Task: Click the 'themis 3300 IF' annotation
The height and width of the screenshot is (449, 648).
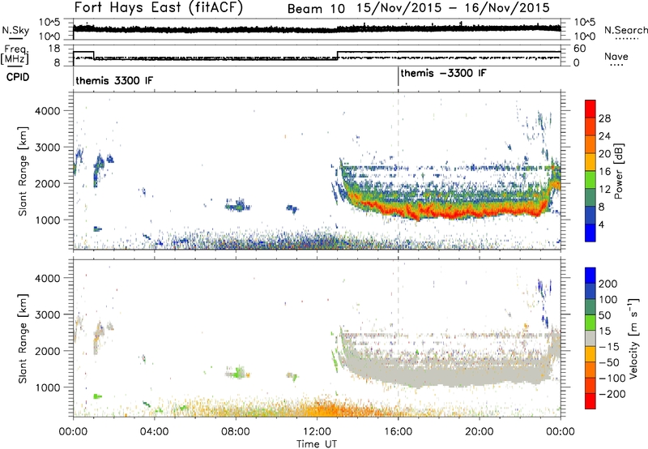Action: 114,80
